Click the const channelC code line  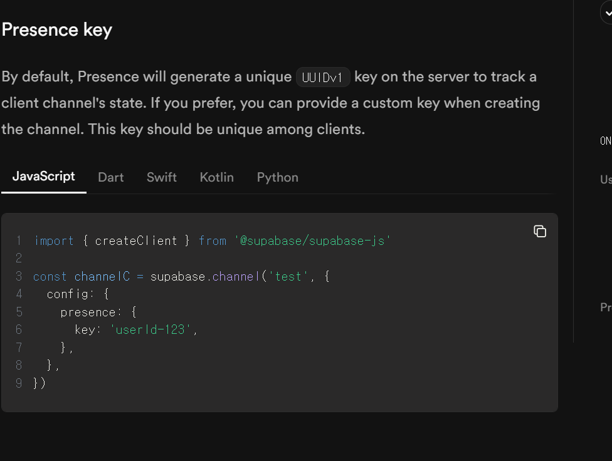point(181,276)
